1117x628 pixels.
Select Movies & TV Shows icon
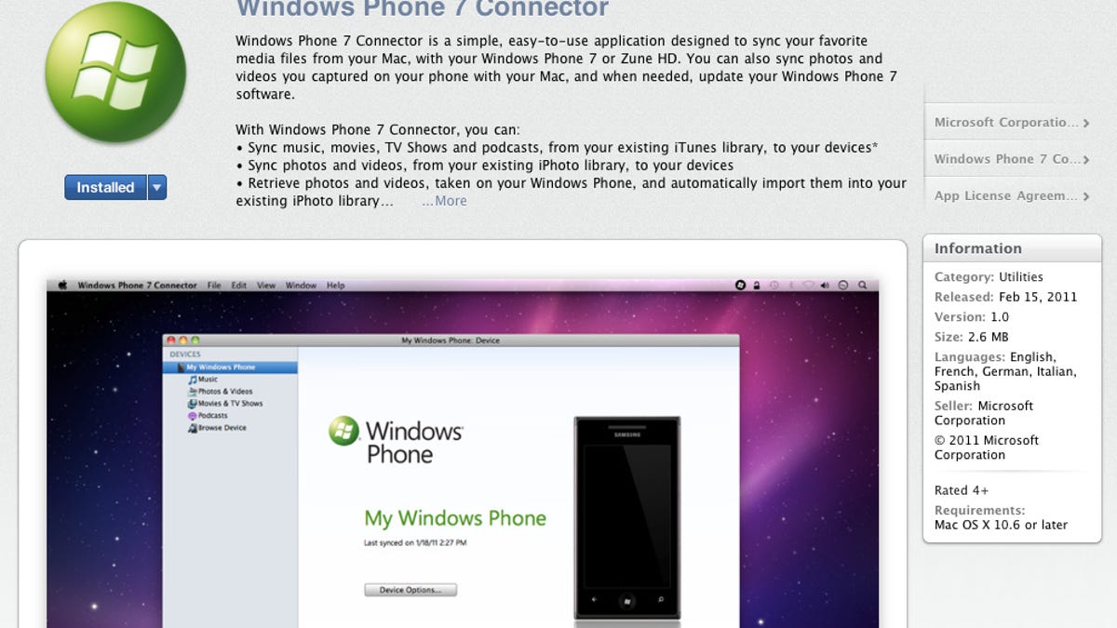point(191,404)
